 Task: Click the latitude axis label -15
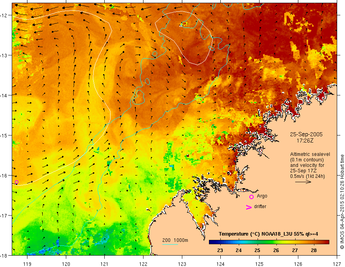pyautogui.click(x=4, y=135)
